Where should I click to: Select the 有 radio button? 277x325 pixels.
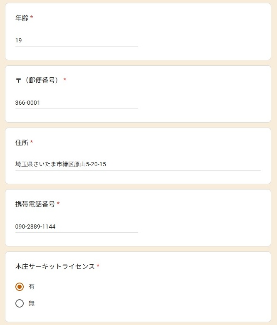click(20, 287)
